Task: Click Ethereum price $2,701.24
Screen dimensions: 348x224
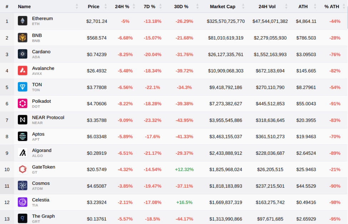Action: pos(96,21)
